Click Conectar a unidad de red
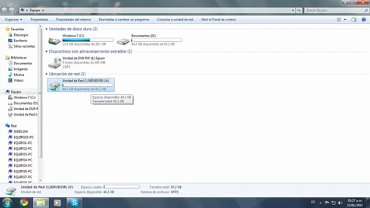This screenshot has width=370, height=208. pyautogui.click(x=175, y=19)
